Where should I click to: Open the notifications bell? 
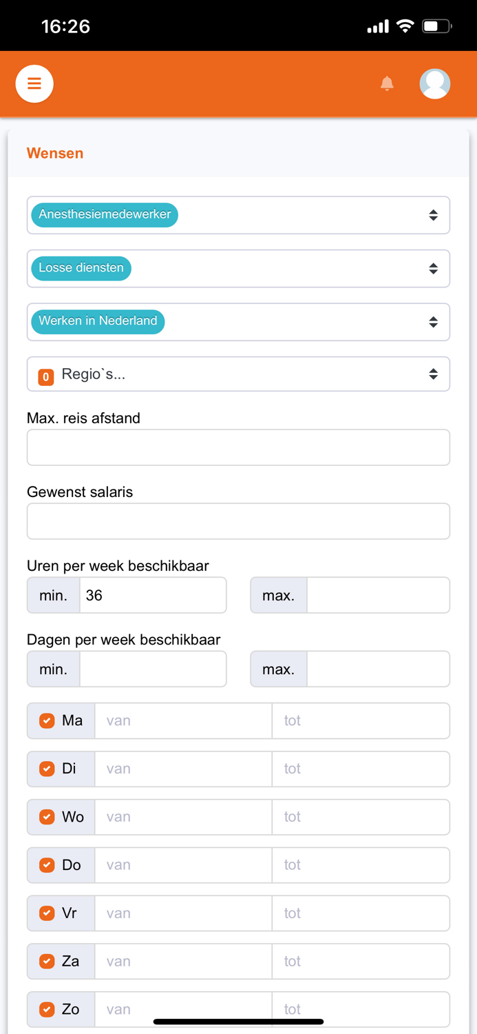coord(387,83)
